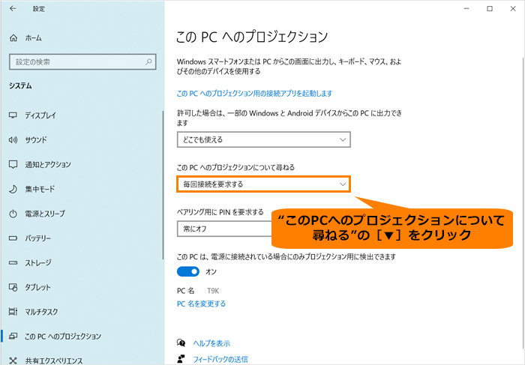Screen dimensions: 525x365
Task: Click the Storage drive icon
Action: [x=13, y=262]
